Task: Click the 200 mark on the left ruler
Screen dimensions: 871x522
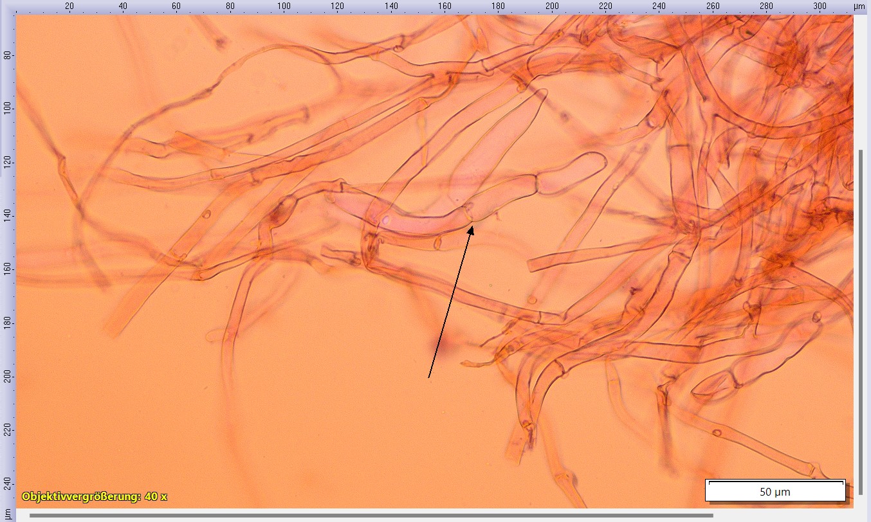Action: pos(6,376)
